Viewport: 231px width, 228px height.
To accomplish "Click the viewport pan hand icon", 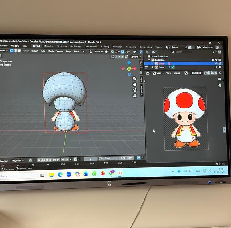I will pyautogui.click(x=135, y=84).
